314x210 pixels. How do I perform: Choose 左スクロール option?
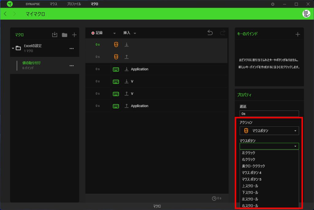pos(269,199)
